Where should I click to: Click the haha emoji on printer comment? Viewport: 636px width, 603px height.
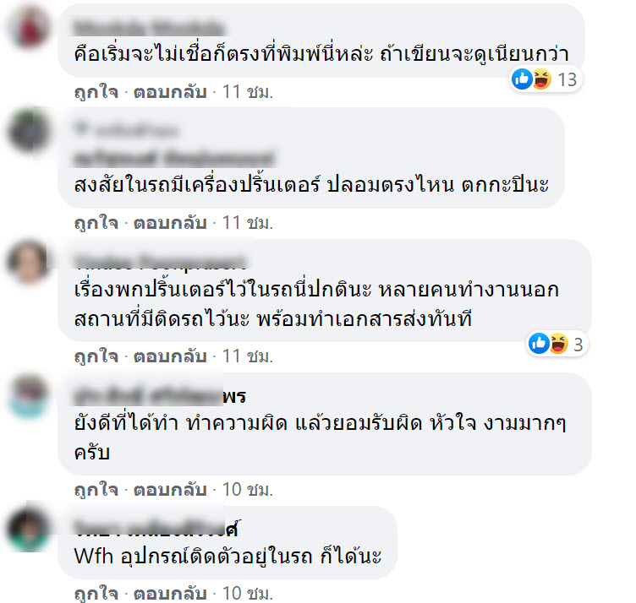pyautogui.click(x=558, y=344)
